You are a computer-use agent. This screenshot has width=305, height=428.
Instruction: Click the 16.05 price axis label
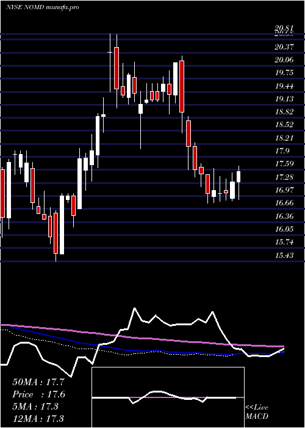pyautogui.click(x=284, y=229)
